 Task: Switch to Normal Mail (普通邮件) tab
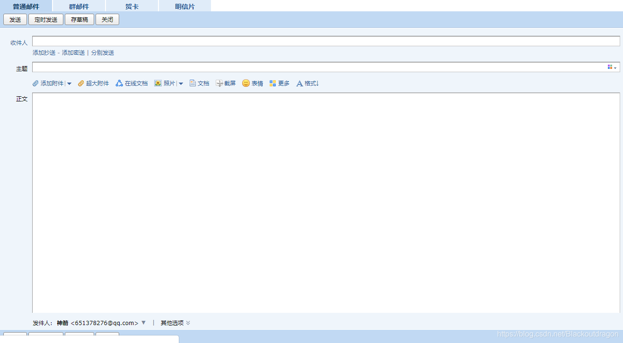coord(26,6)
